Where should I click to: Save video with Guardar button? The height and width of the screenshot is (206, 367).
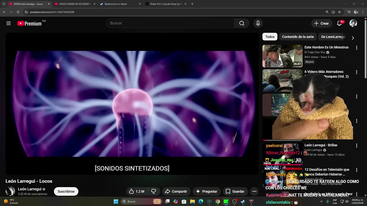pyautogui.click(x=235, y=191)
